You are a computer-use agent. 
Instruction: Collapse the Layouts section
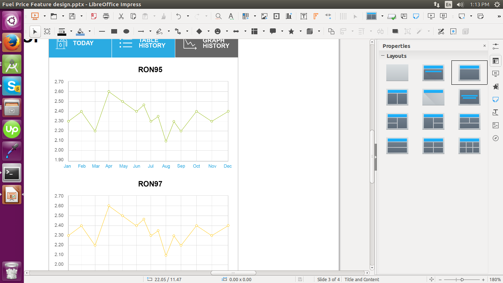(383, 56)
